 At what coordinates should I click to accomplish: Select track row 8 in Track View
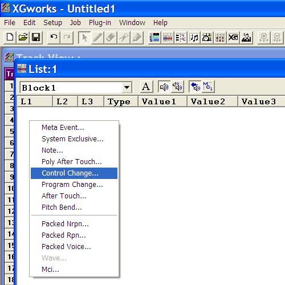coord(9,165)
